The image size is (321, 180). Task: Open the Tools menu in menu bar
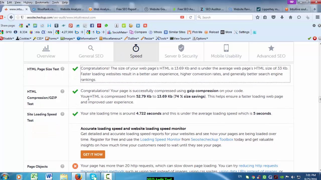point(55,2)
